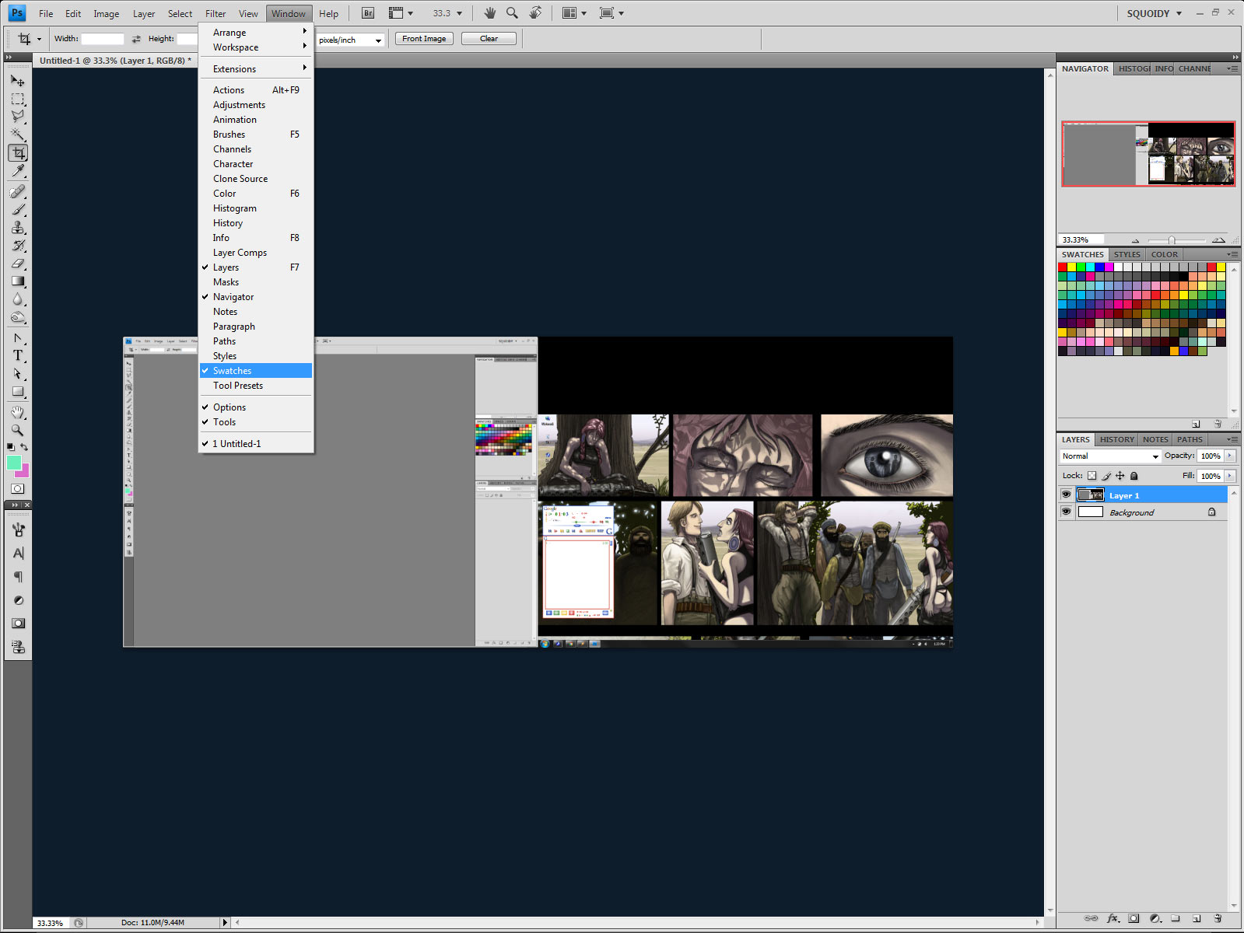This screenshot has height=933, width=1244.
Task: Select the Eraser tool
Action: coord(18,264)
